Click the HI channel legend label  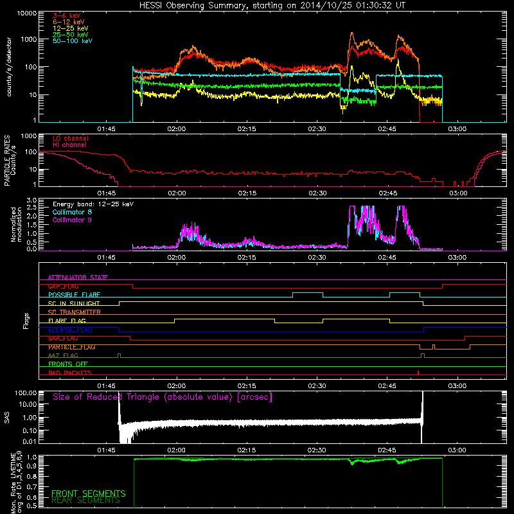pyautogui.click(x=69, y=145)
